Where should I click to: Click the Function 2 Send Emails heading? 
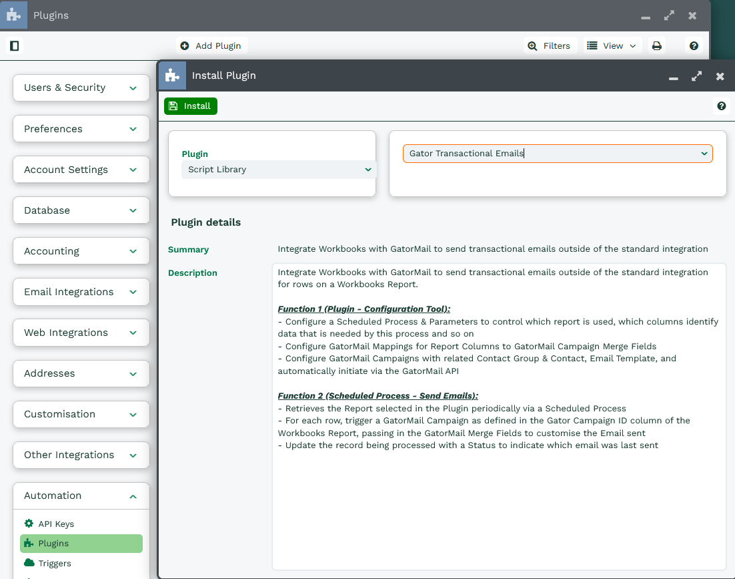pyautogui.click(x=378, y=395)
